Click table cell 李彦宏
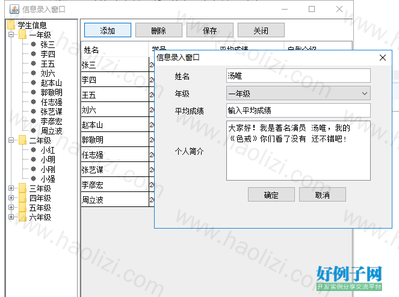This screenshot has width=399, height=297. point(115,184)
